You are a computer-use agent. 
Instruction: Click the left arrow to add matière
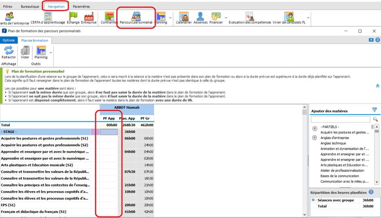(x=314, y=129)
